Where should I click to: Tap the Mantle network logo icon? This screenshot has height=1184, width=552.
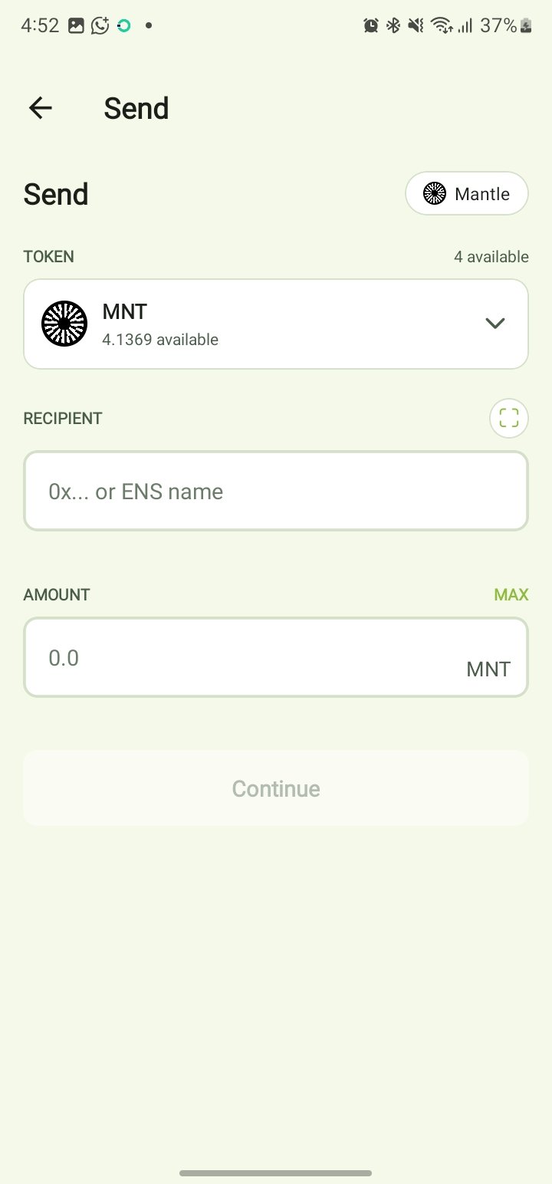click(x=435, y=194)
